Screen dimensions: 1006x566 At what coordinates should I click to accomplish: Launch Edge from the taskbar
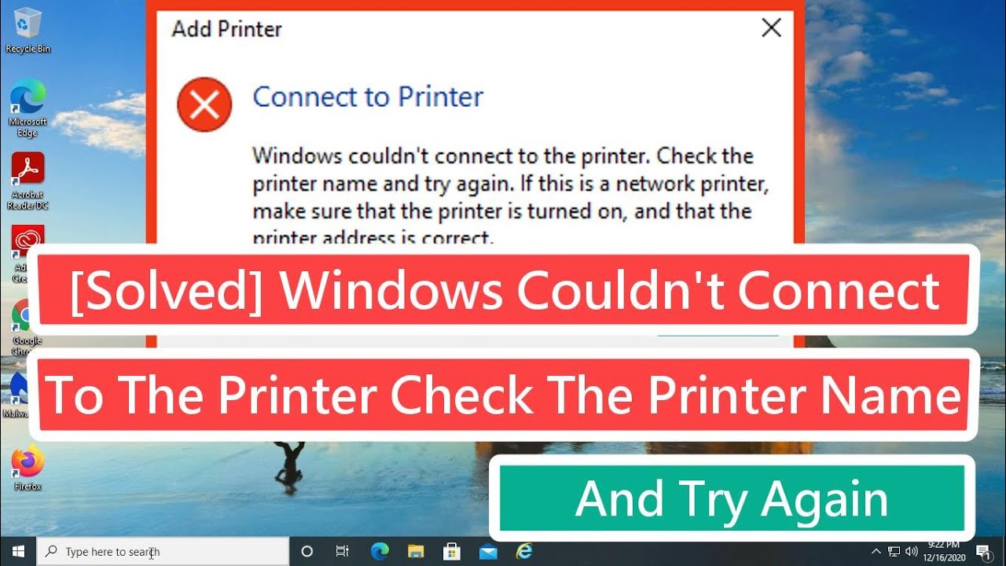coord(379,551)
